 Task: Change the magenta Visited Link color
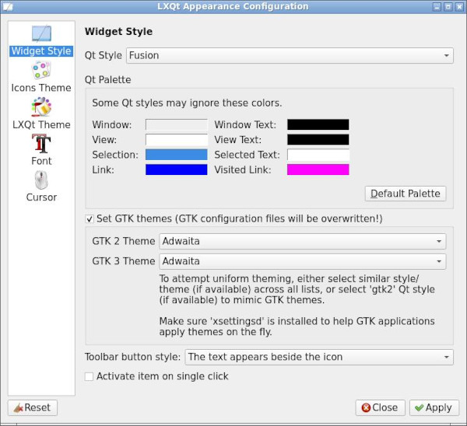(318, 169)
